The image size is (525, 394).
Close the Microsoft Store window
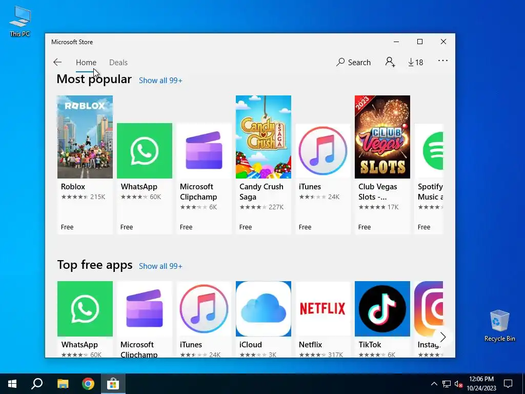[443, 42]
